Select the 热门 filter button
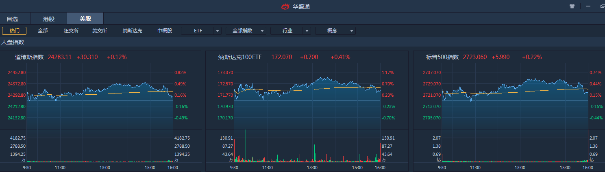This screenshot has width=605, height=172. coord(14,31)
